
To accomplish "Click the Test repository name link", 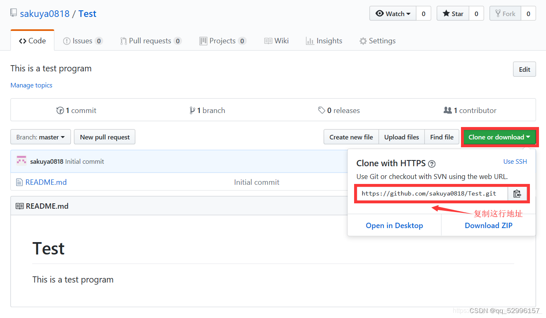I will coord(87,14).
